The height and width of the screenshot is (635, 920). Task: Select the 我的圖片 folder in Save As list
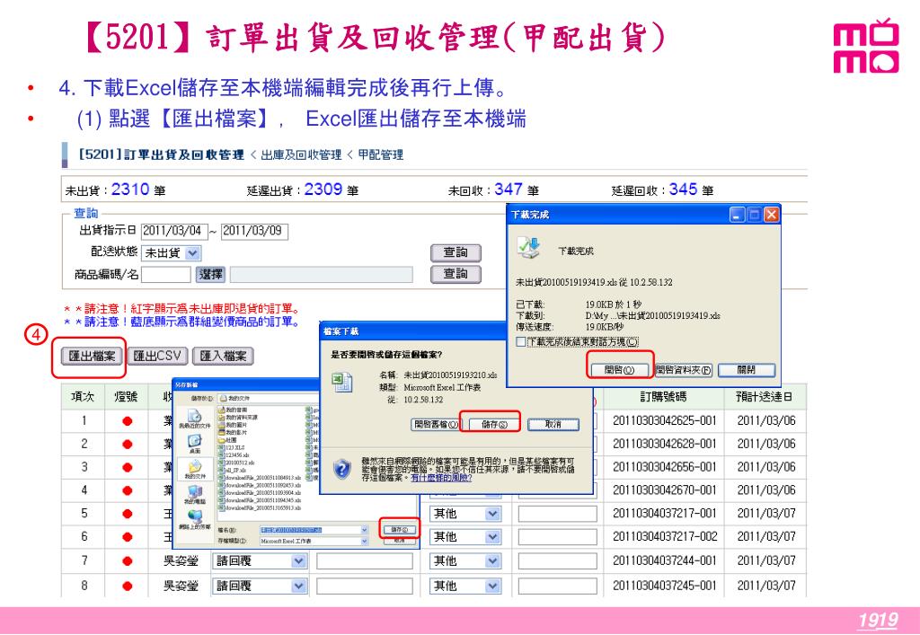pyautogui.click(x=233, y=425)
